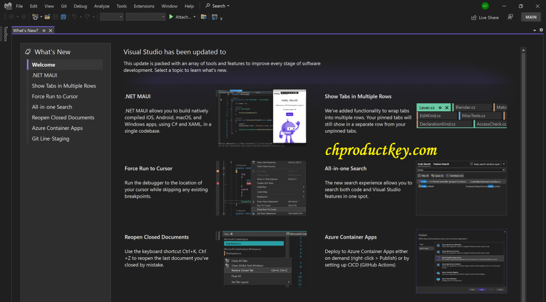546x302 pixels.
Task: Click the Undo arrow icon
Action: point(74,17)
